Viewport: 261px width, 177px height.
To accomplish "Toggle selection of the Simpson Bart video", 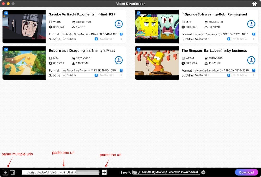I will tap(139, 49).
